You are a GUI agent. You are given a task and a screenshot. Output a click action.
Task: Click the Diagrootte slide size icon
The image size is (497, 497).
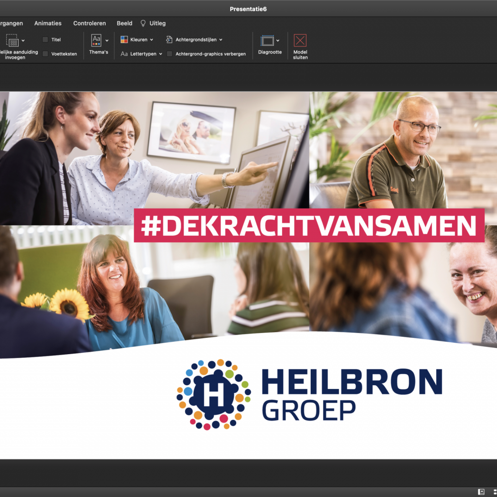click(x=267, y=40)
